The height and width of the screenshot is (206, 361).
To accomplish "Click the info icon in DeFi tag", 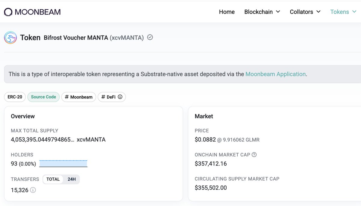I will pos(120,97).
